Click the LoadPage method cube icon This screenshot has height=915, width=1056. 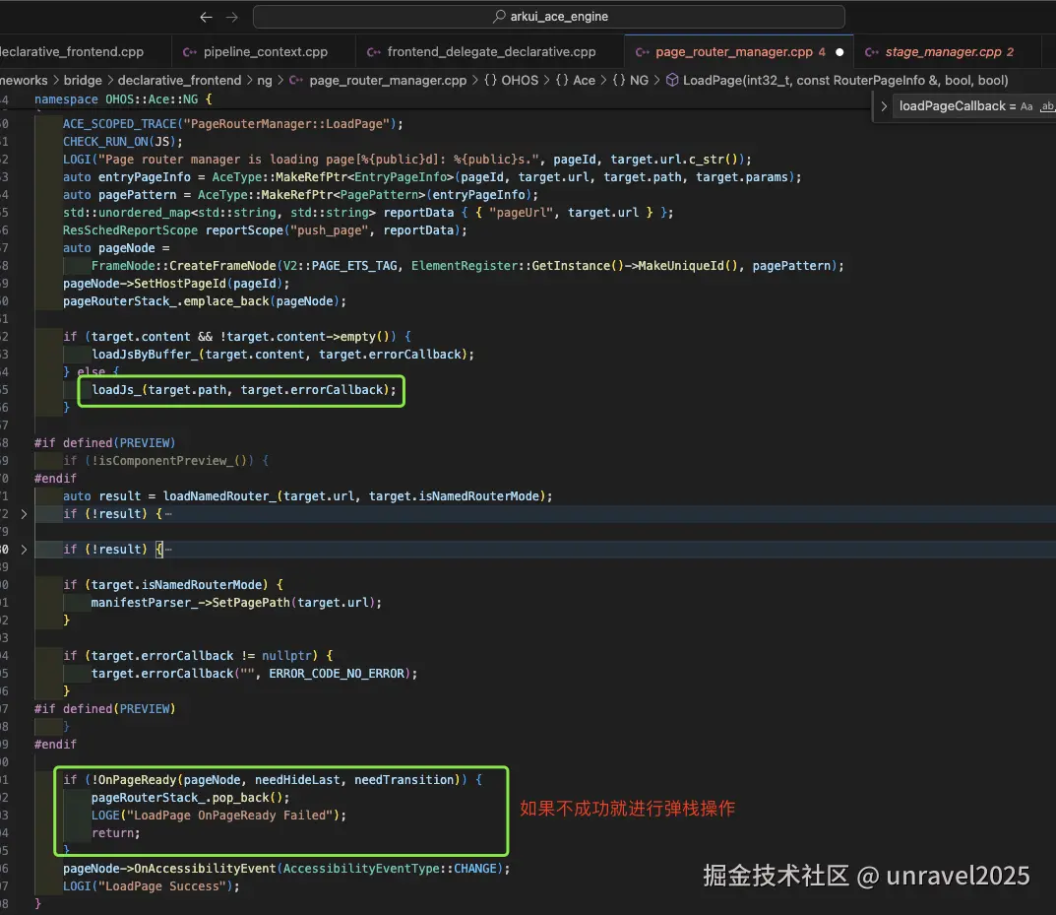672,80
